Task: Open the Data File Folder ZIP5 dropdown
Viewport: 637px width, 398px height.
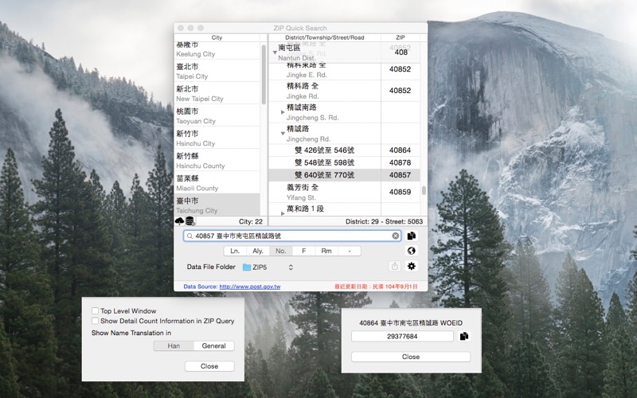Action: click(268, 267)
